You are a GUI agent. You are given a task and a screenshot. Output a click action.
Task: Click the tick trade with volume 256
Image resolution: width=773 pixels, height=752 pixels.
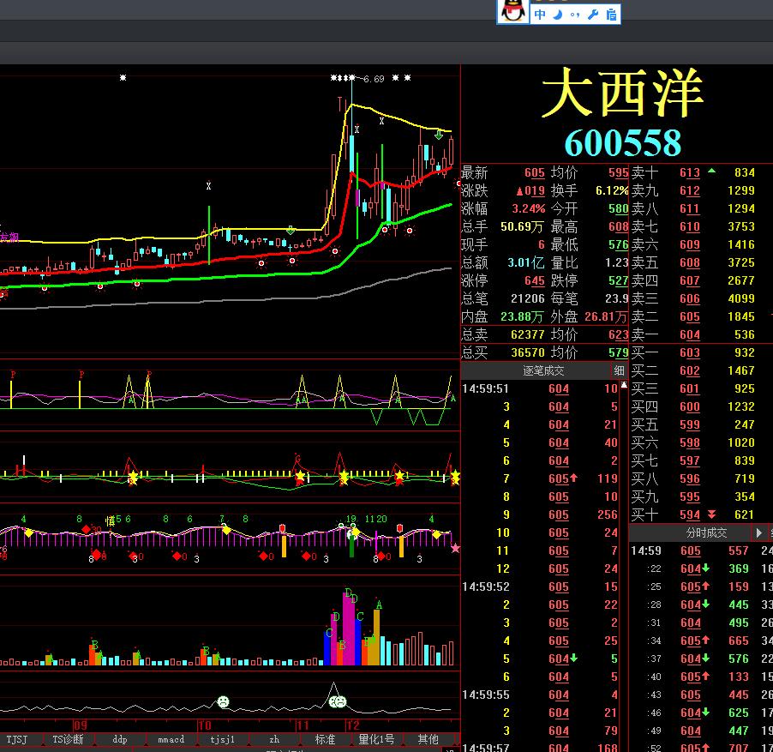(x=608, y=514)
